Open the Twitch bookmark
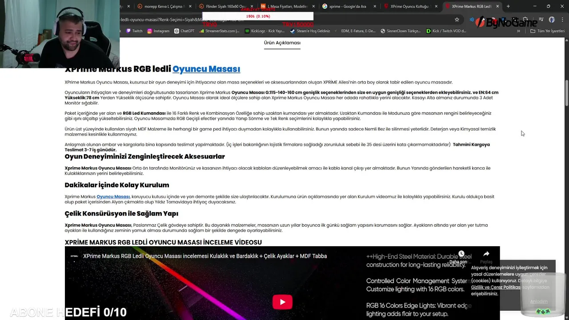The image size is (569, 320). pos(134,31)
